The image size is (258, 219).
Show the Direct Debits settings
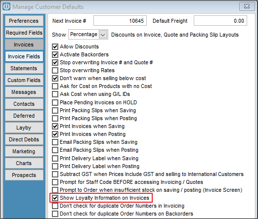[24, 139]
